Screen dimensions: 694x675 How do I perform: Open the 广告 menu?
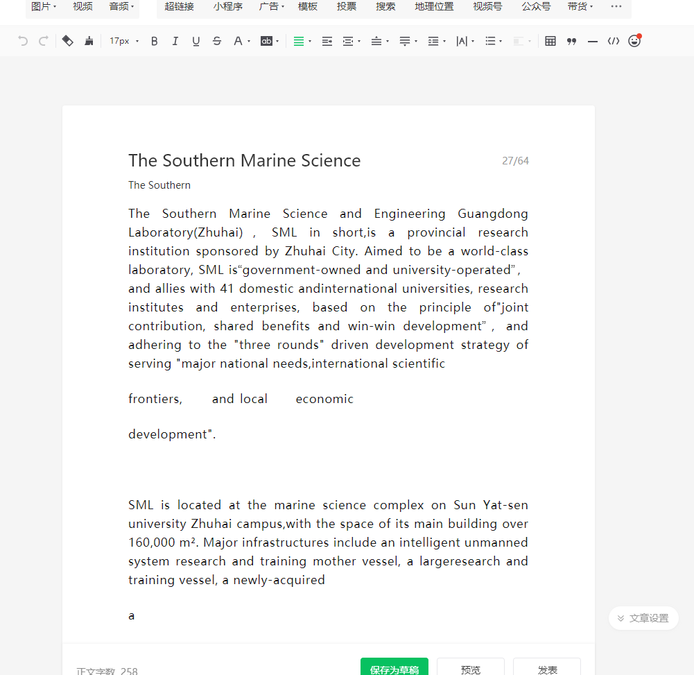pyautogui.click(x=271, y=6)
